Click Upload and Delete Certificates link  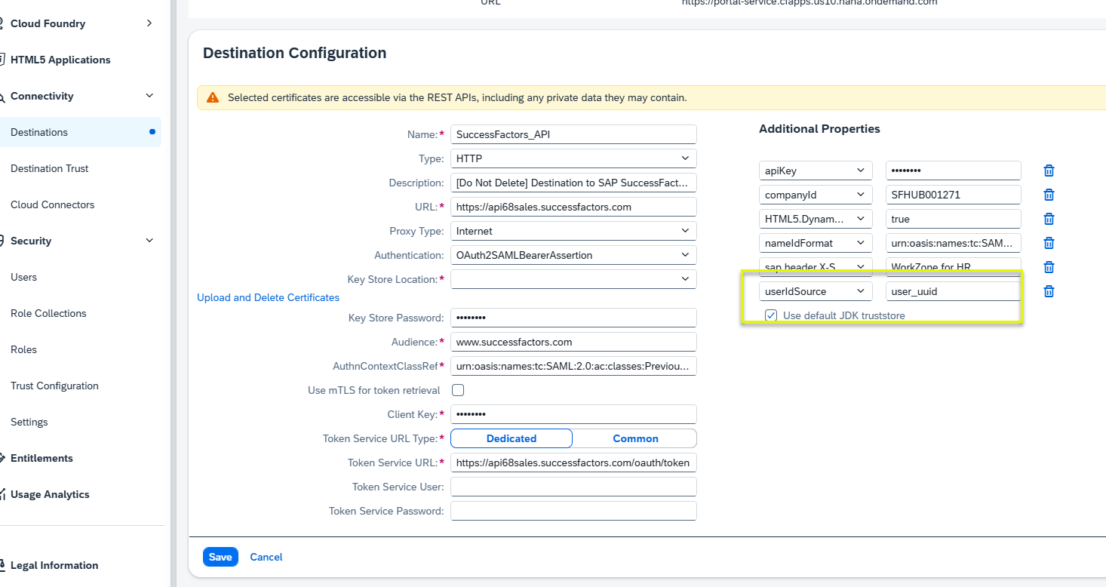click(268, 297)
